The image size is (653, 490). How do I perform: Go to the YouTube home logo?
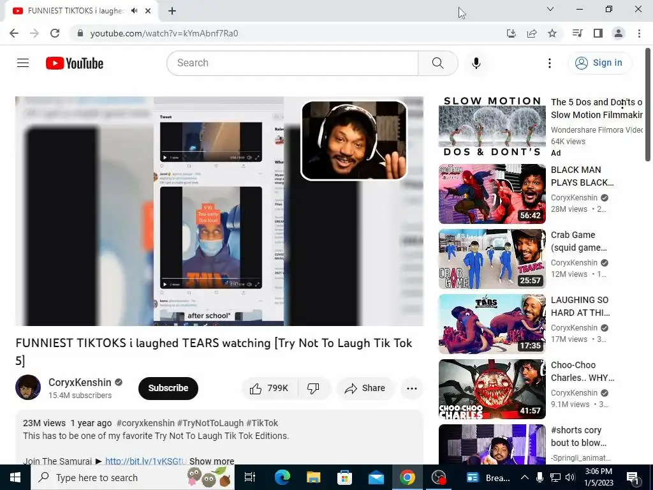point(75,63)
